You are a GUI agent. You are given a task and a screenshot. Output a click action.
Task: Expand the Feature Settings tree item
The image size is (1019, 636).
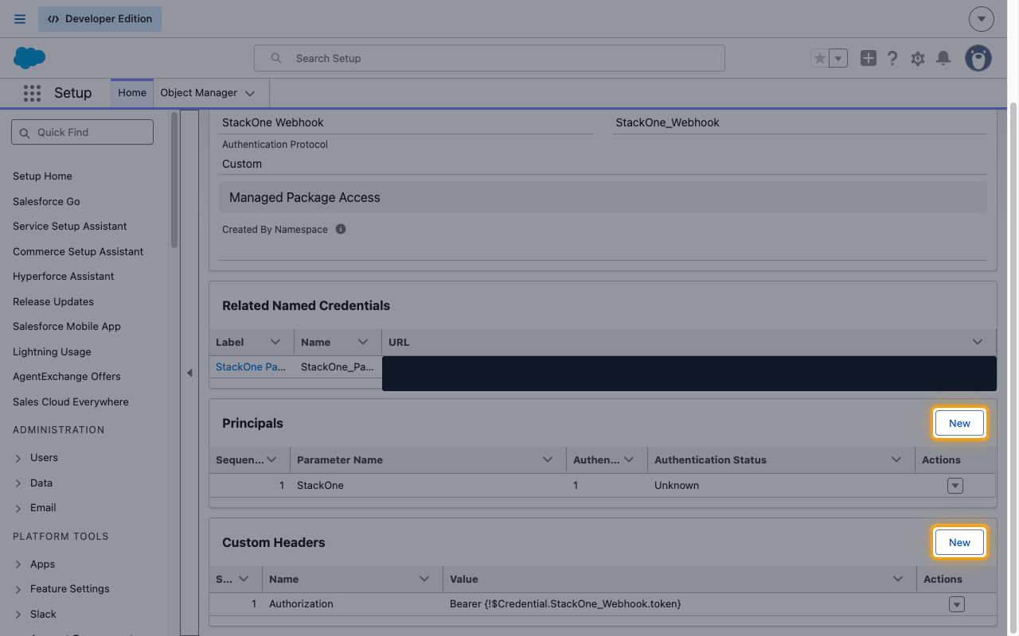click(18, 589)
